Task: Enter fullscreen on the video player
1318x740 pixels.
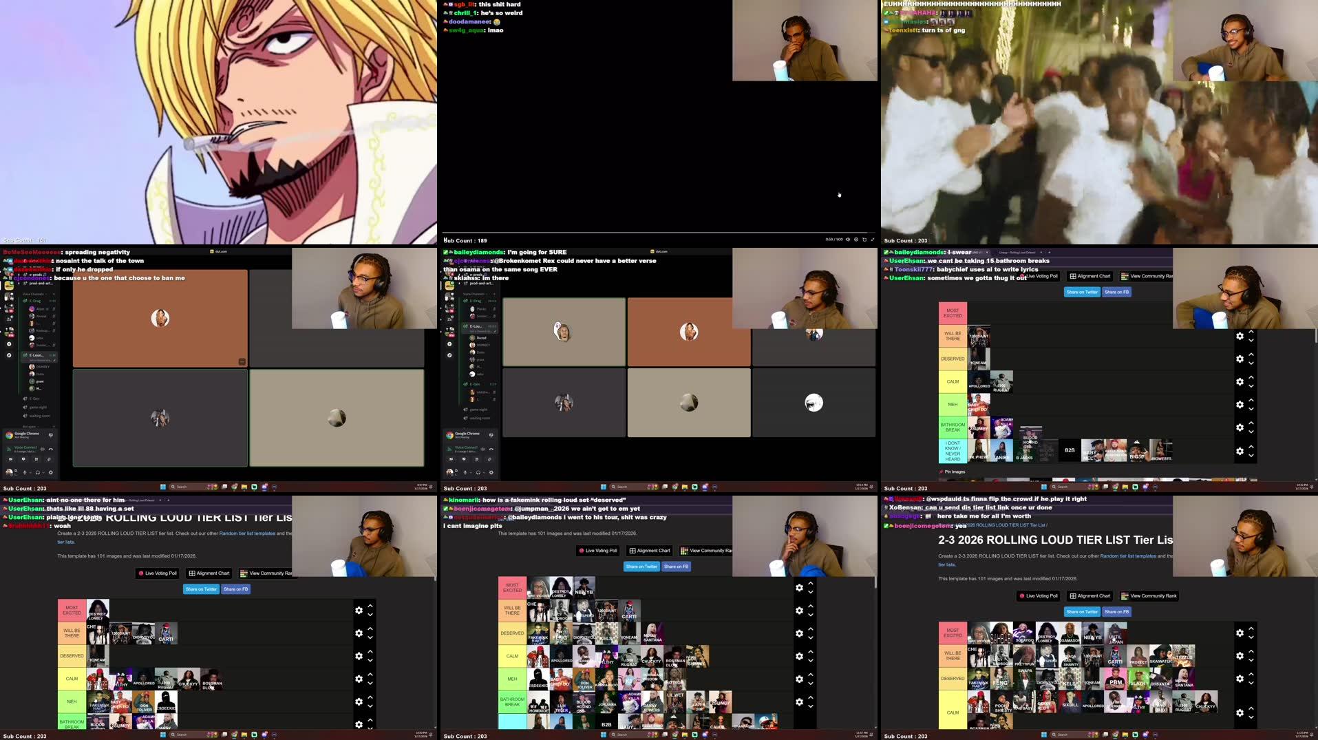Action: pos(873,240)
